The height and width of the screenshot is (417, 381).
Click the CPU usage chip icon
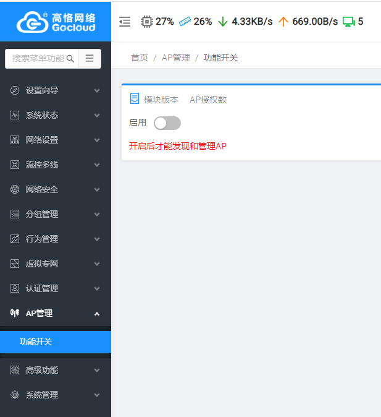pyautogui.click(x=146, y=22)
